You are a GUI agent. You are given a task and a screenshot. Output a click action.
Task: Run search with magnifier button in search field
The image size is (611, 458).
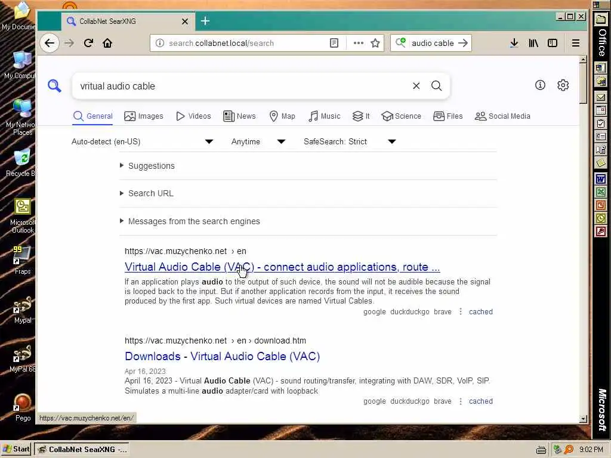click(436, 86)
